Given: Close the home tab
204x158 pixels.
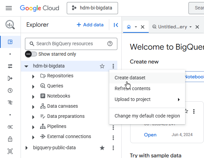Looking at the screenshot, I should coord(143,27).
